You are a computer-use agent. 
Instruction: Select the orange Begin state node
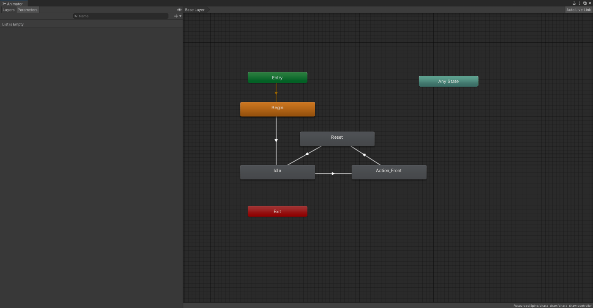(277, 109)
